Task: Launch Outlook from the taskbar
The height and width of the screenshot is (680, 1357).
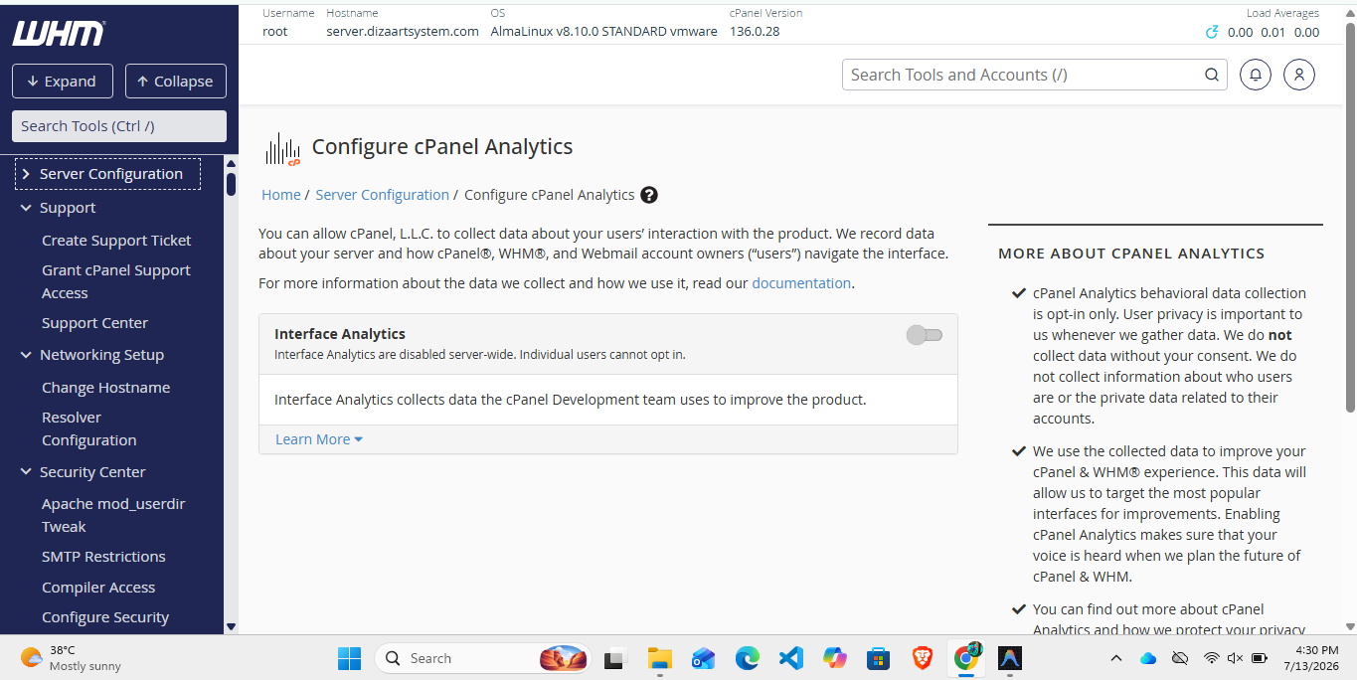Action: (x=704, y=658)
